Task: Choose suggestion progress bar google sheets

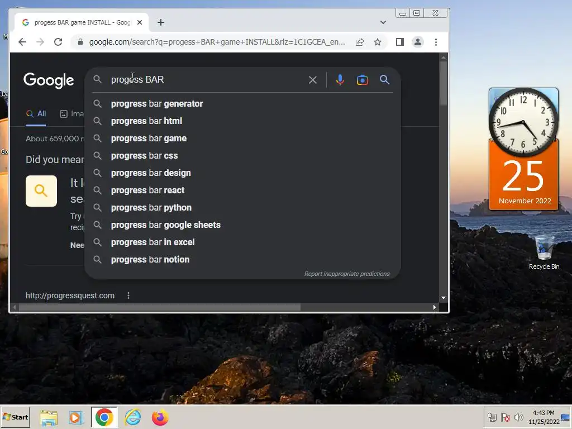Action: (x=242, y=225)
